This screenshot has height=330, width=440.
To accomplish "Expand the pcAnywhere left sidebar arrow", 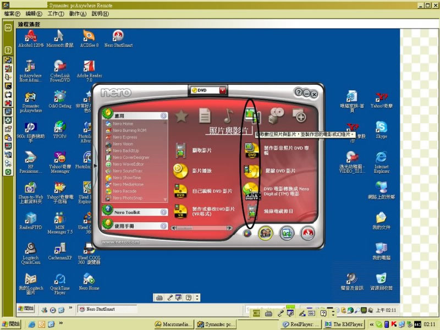I will tap(8, 28).
